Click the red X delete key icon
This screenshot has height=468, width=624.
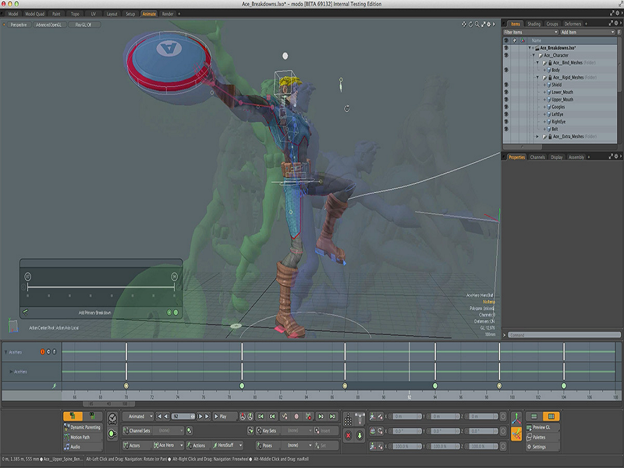[348, 435]
